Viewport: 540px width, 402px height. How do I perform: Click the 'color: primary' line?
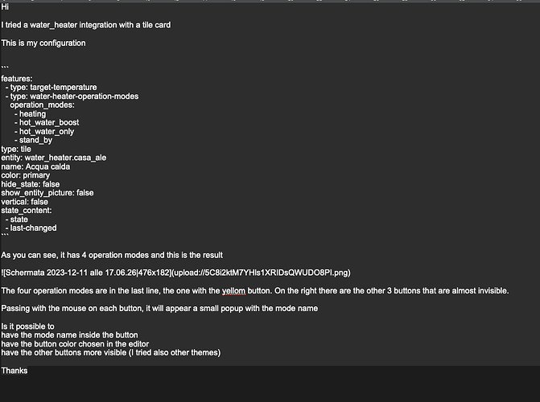pyautogui.click(x=26, y=175)
